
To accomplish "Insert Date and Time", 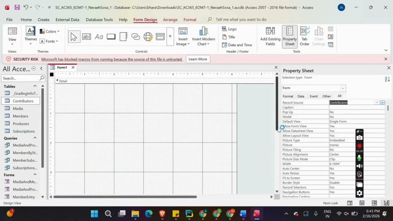I will (237, 45).
